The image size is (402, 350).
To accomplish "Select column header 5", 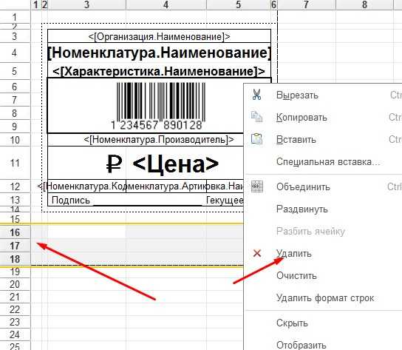I will point(239,4).
